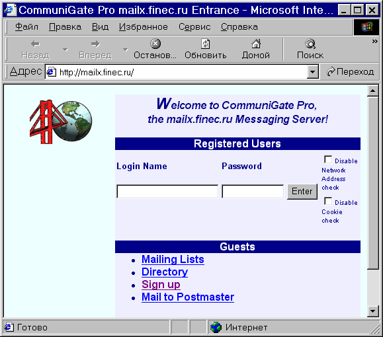Tick the Disable Cookie check checkbox
The width and height of the screenshot is (383, 337).
coord(328,202)
